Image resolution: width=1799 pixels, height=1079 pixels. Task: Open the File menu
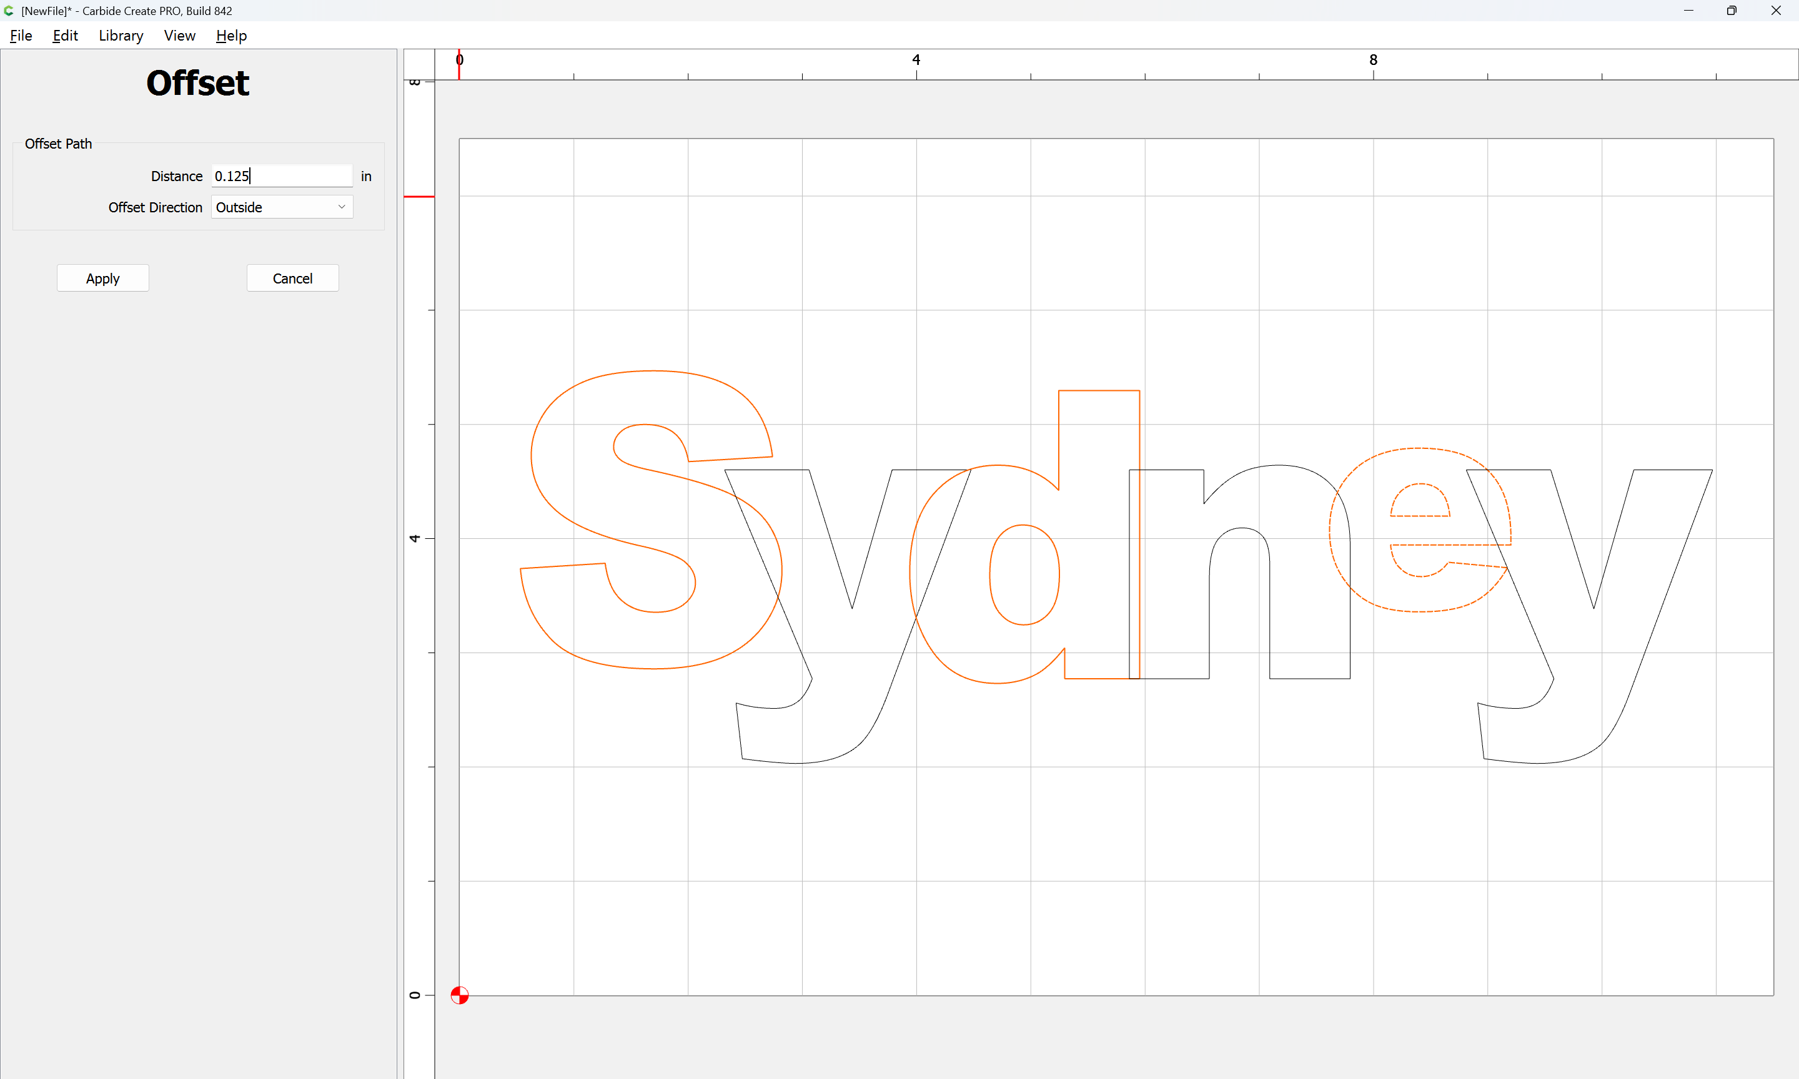coord(21,36)
